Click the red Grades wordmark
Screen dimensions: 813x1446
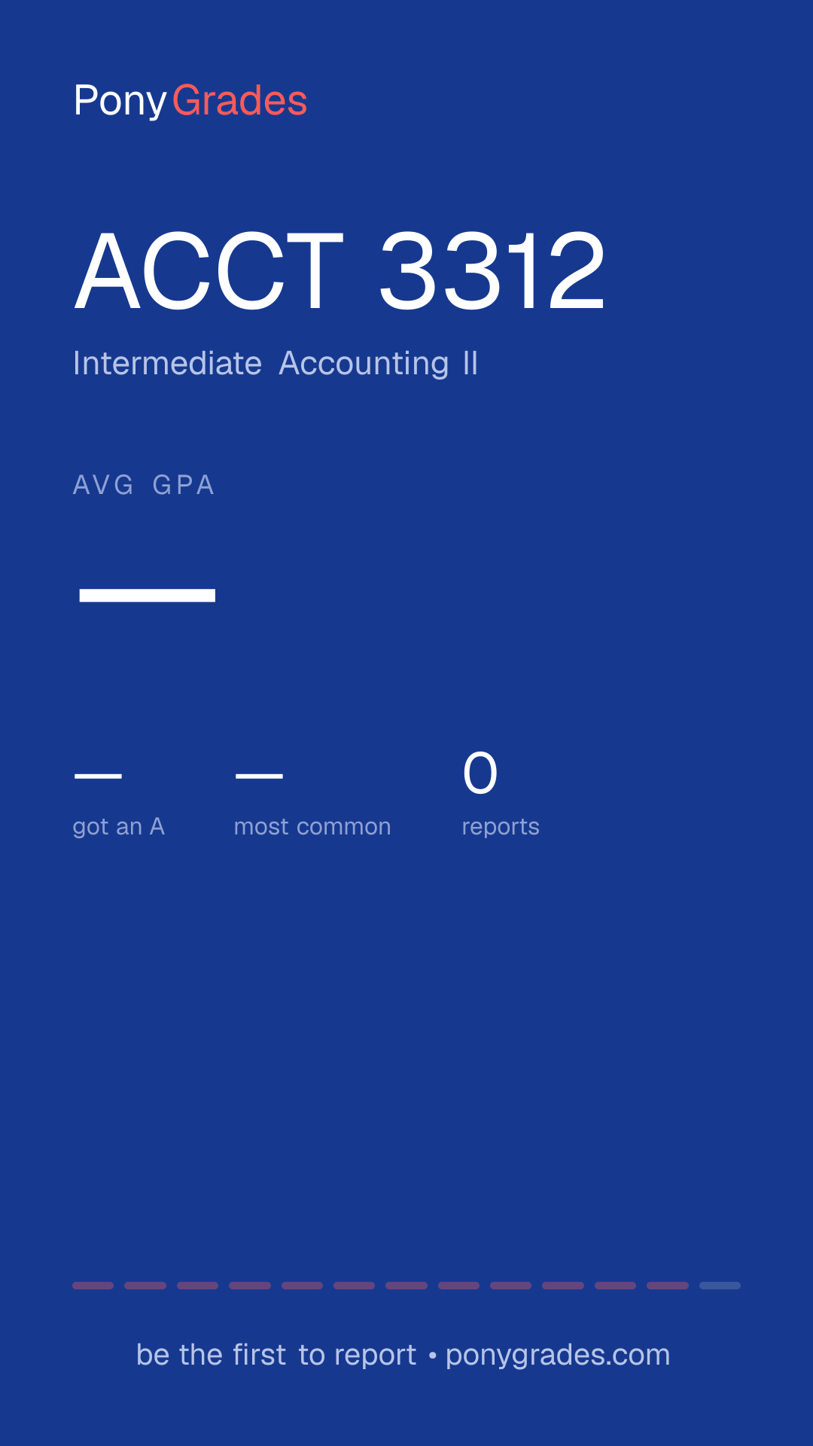239,100
